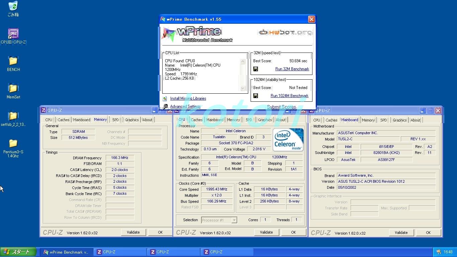Click OK in the CPU-Z Mainboard window
The width and height of the screenshot is (457, 257).
[428, 233]
